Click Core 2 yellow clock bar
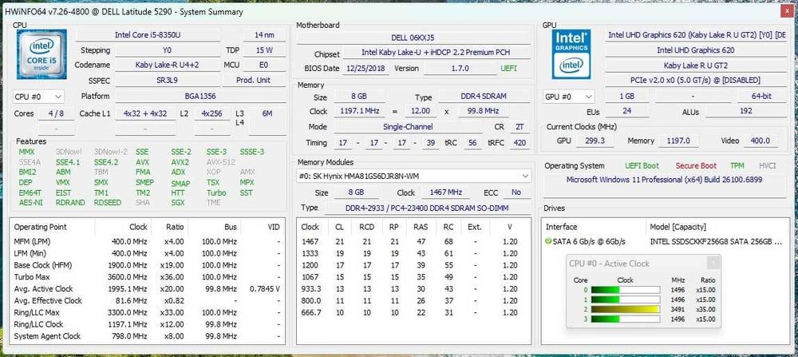 tap(625, 309)
